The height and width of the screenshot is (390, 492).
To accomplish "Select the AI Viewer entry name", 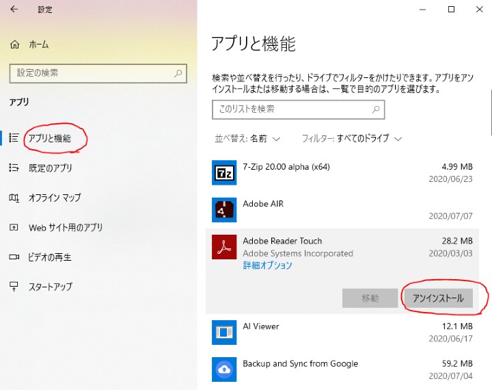I will (261, 326).
